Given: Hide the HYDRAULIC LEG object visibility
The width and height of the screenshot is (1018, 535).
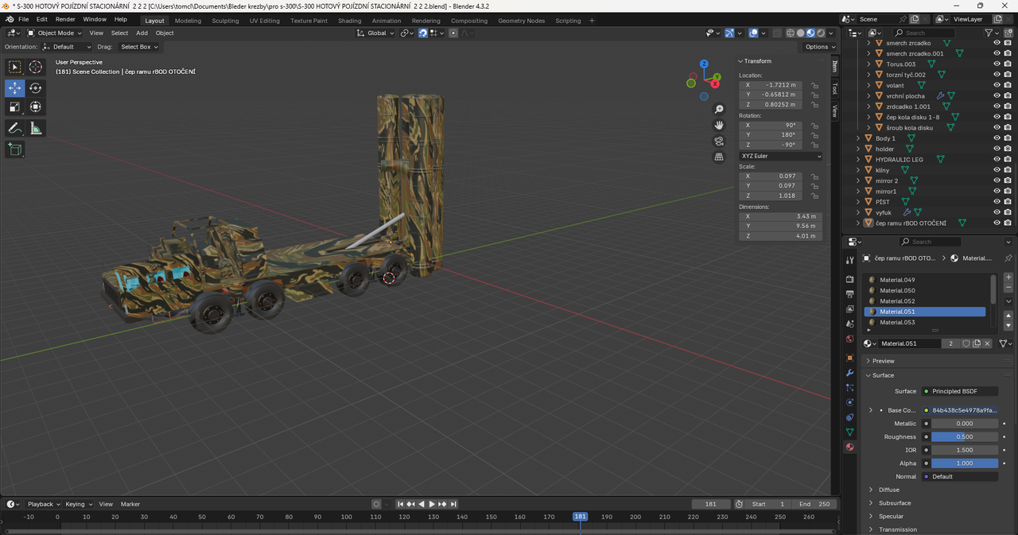Looking at the screenshot, I should tap(997, 159).
